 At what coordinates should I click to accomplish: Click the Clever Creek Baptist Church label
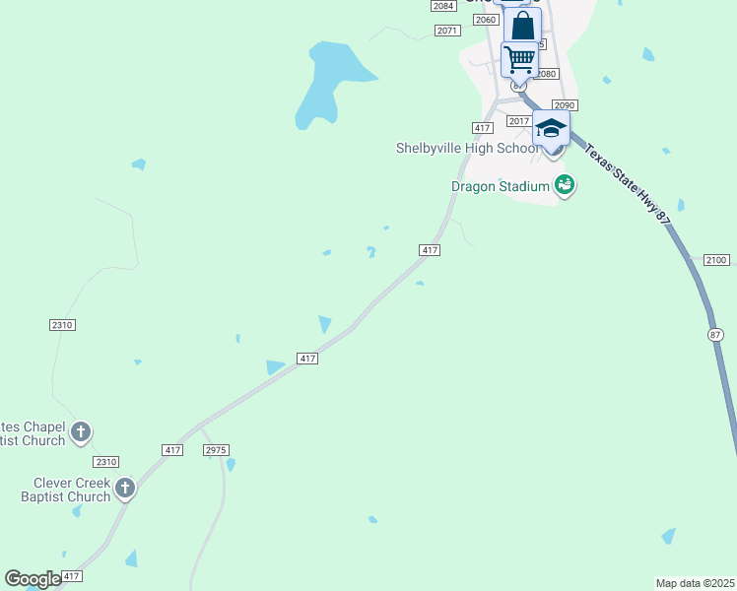(66, 490)
